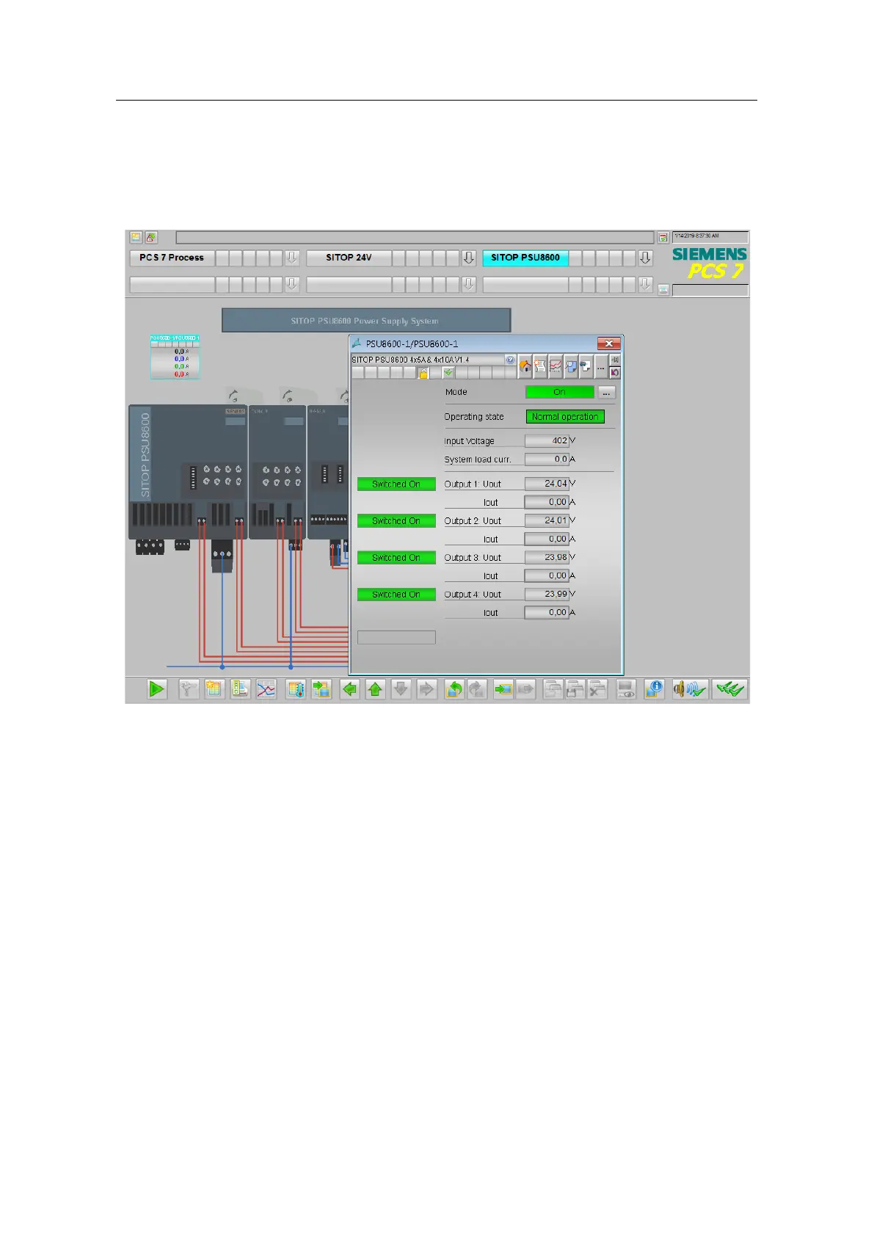Open more views via the faceplate toolbar ellipsis
This screenshot has height=1236, width=874.
(x=600, y=365)
